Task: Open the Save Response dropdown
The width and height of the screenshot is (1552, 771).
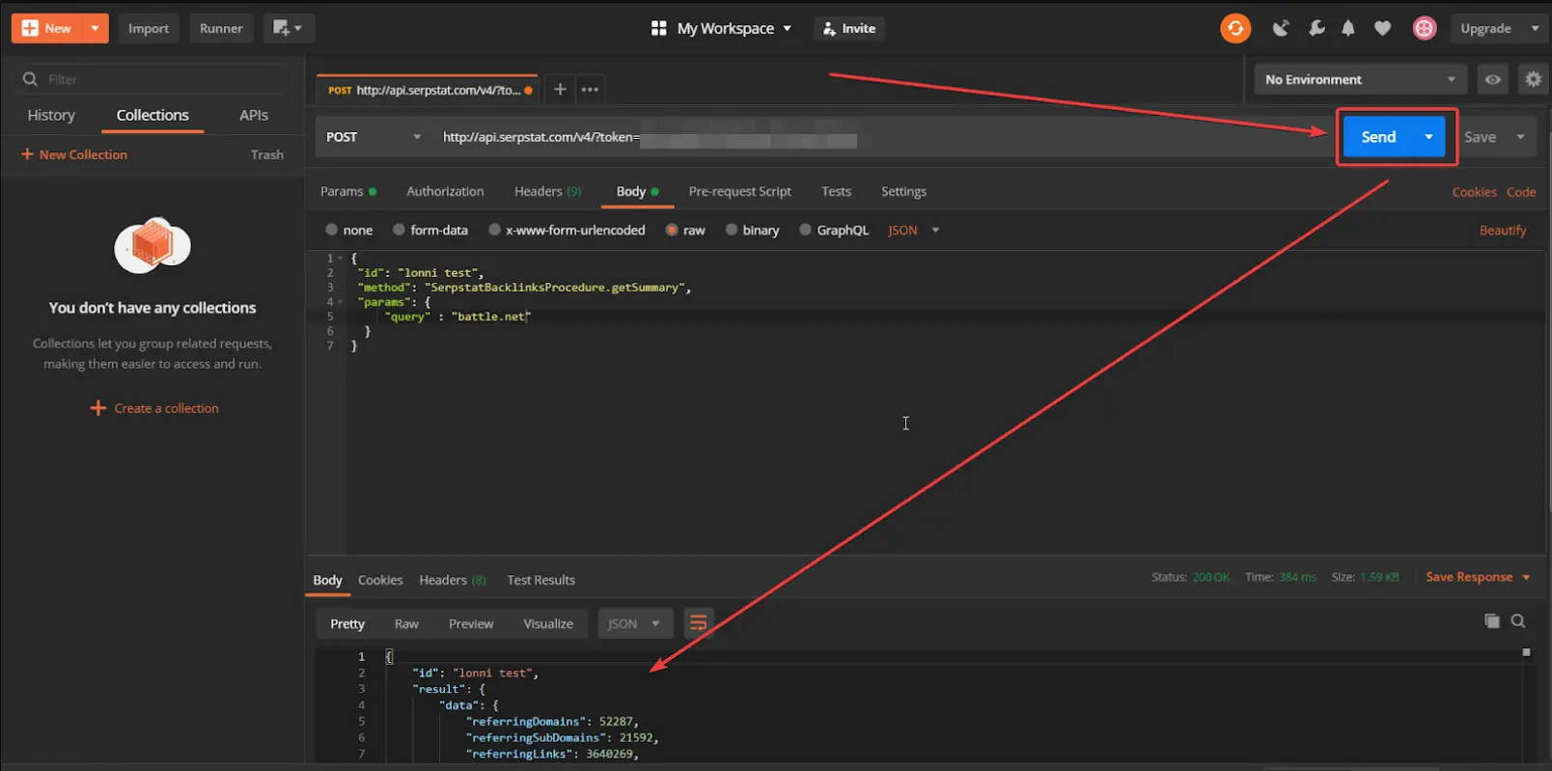Action: point(1478,577)
